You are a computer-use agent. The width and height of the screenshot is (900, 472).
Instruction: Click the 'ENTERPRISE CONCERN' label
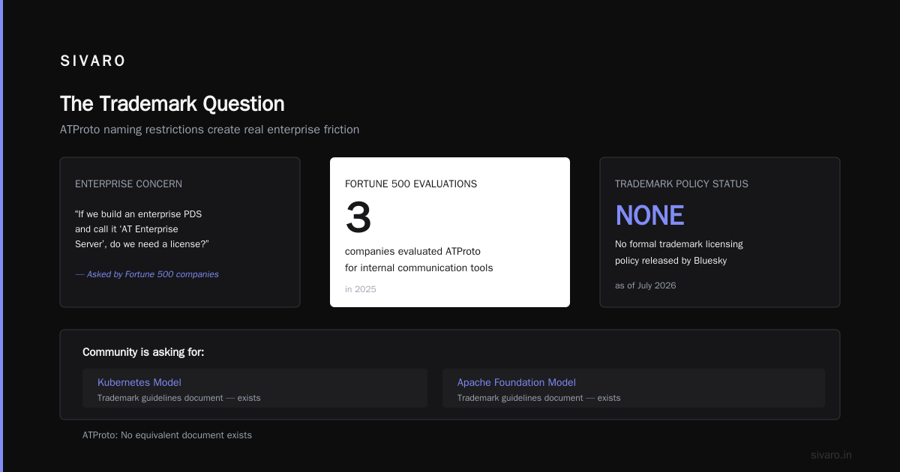[128, 184]
